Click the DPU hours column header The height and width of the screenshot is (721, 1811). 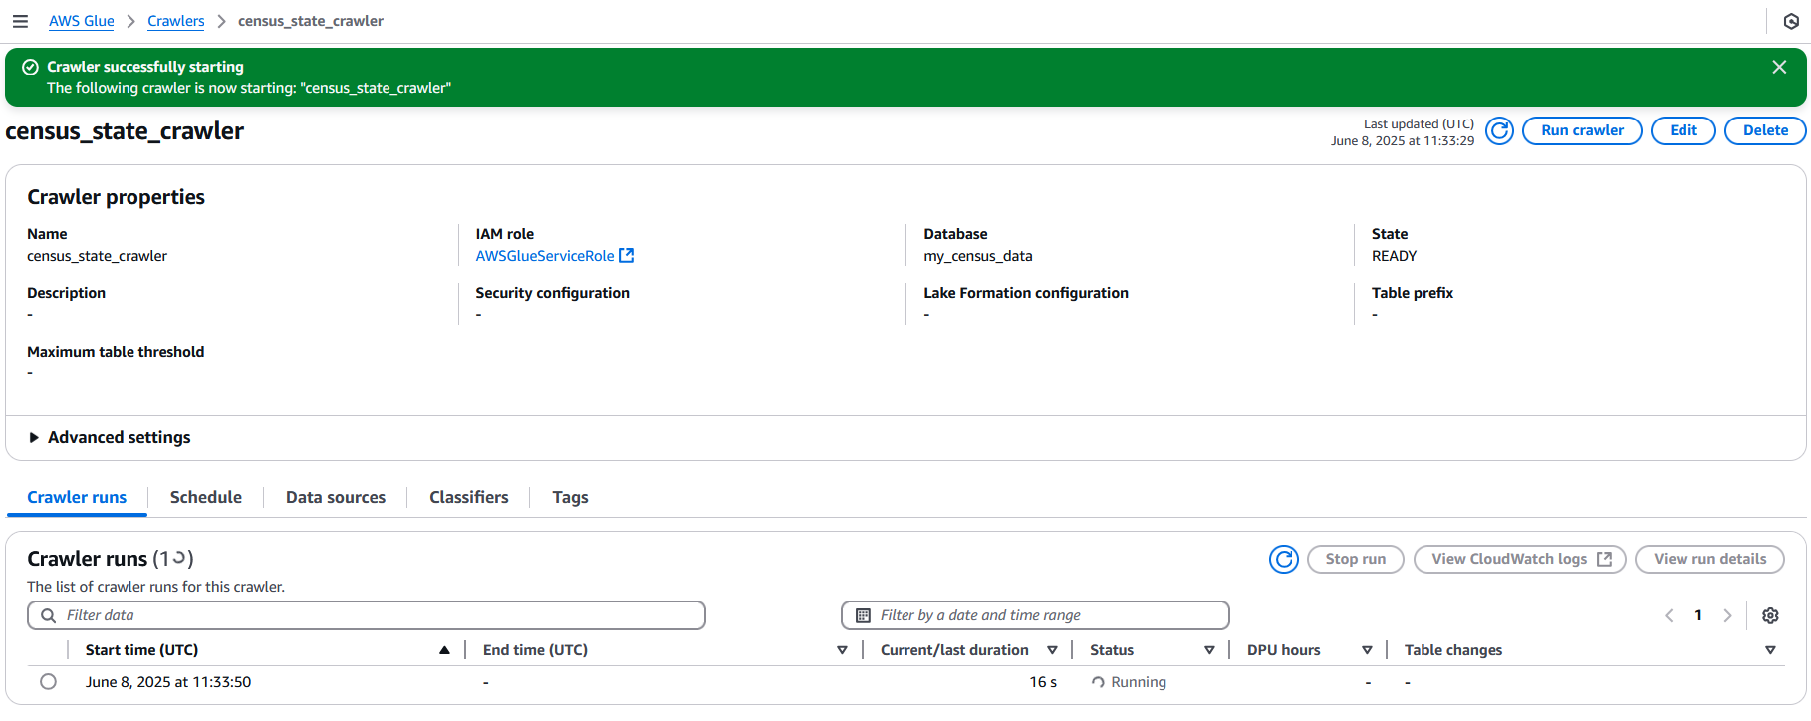coord(1284,651)
